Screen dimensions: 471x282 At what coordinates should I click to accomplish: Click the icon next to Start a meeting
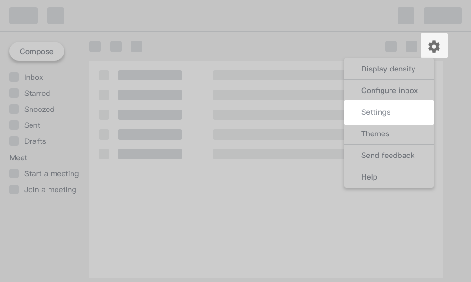coord(14,174)
